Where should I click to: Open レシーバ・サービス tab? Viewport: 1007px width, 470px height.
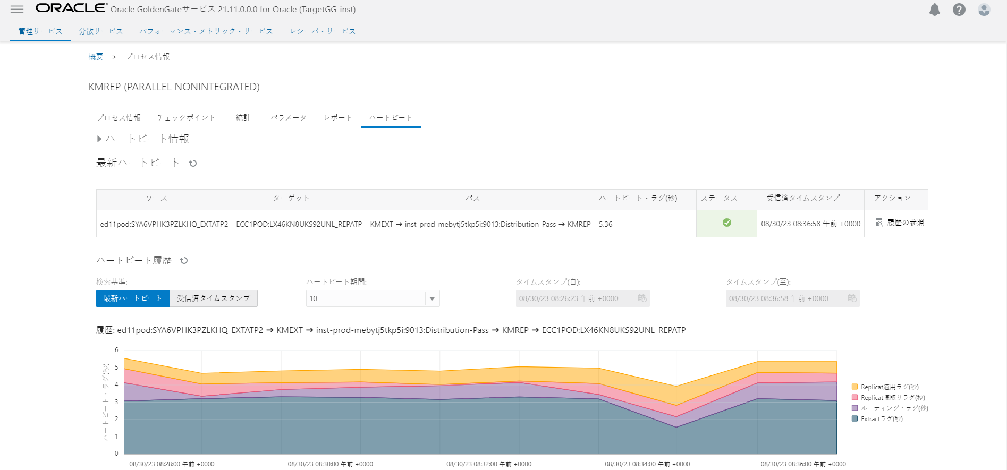(323, 31)
